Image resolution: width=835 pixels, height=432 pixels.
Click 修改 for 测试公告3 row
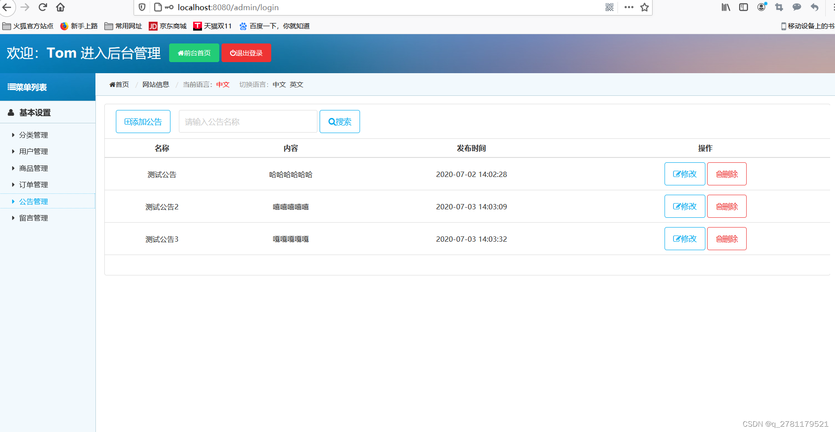pyautogui.click(x=685, y=239)
